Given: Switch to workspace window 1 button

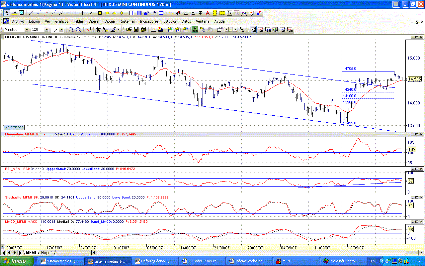Looking at the screenshot, I should click(253, 30).
